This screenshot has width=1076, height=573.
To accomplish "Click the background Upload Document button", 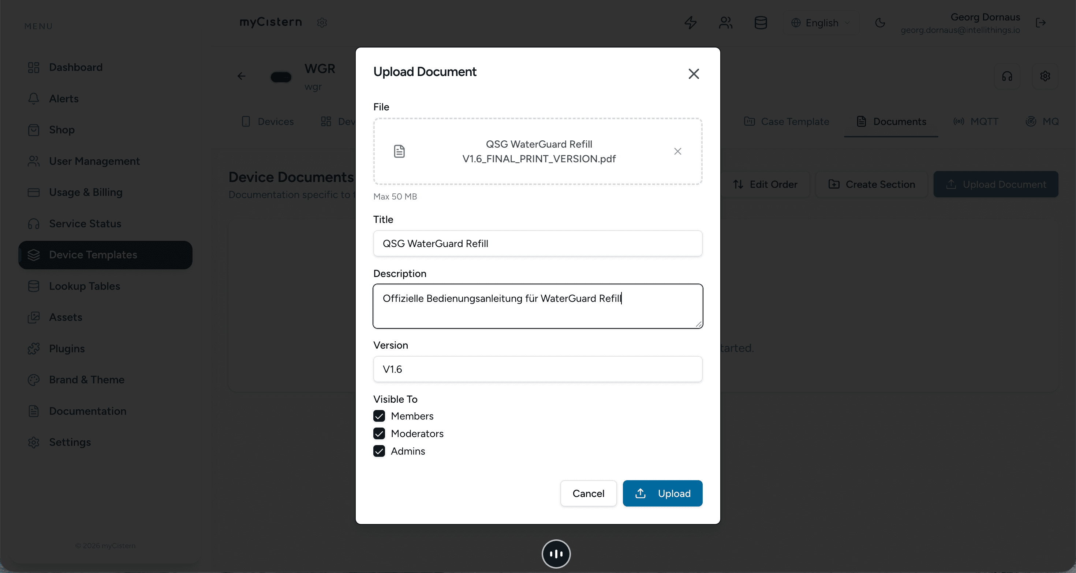I will coord(996,184).
